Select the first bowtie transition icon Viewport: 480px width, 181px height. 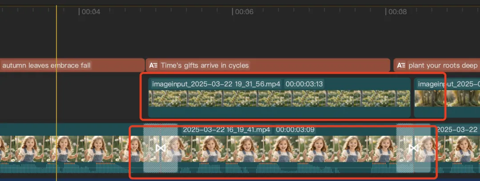(160, 148)
